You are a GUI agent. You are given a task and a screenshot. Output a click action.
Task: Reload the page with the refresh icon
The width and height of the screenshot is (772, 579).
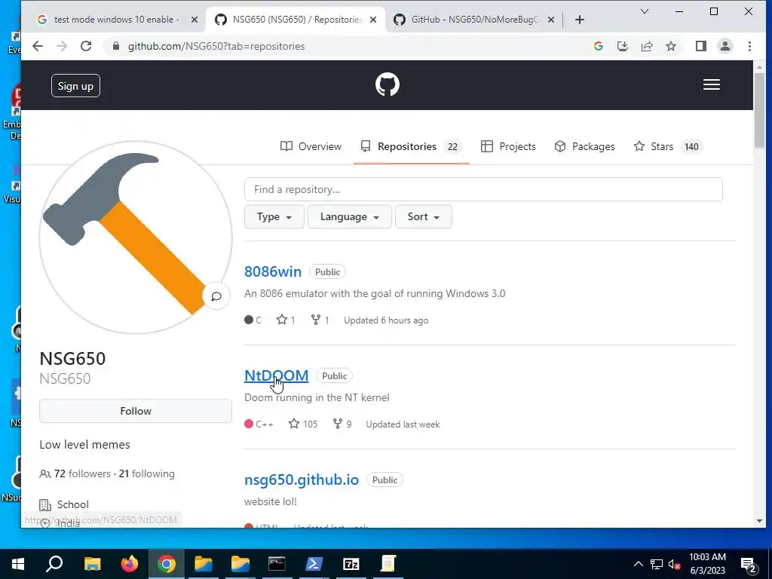coord(86,46)
